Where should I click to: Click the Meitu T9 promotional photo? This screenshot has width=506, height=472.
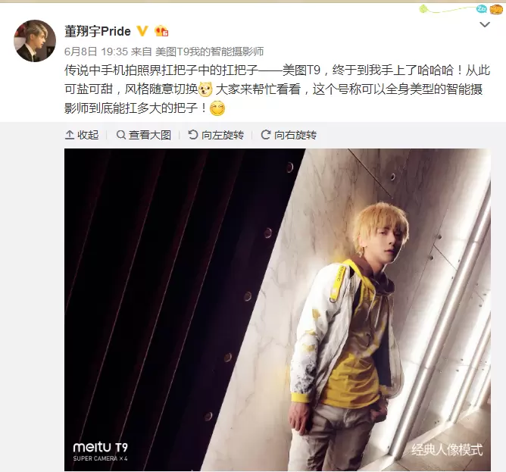pos(277,310)
